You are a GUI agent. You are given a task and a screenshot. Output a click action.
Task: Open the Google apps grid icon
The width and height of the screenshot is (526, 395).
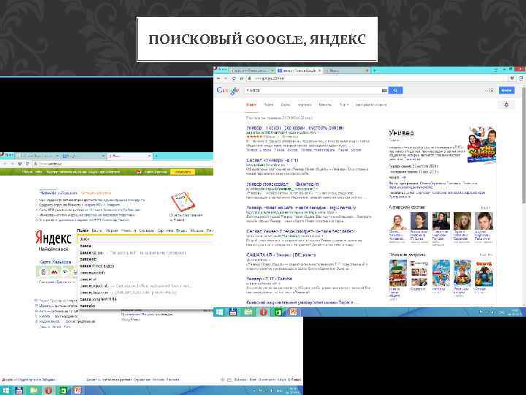490,91
